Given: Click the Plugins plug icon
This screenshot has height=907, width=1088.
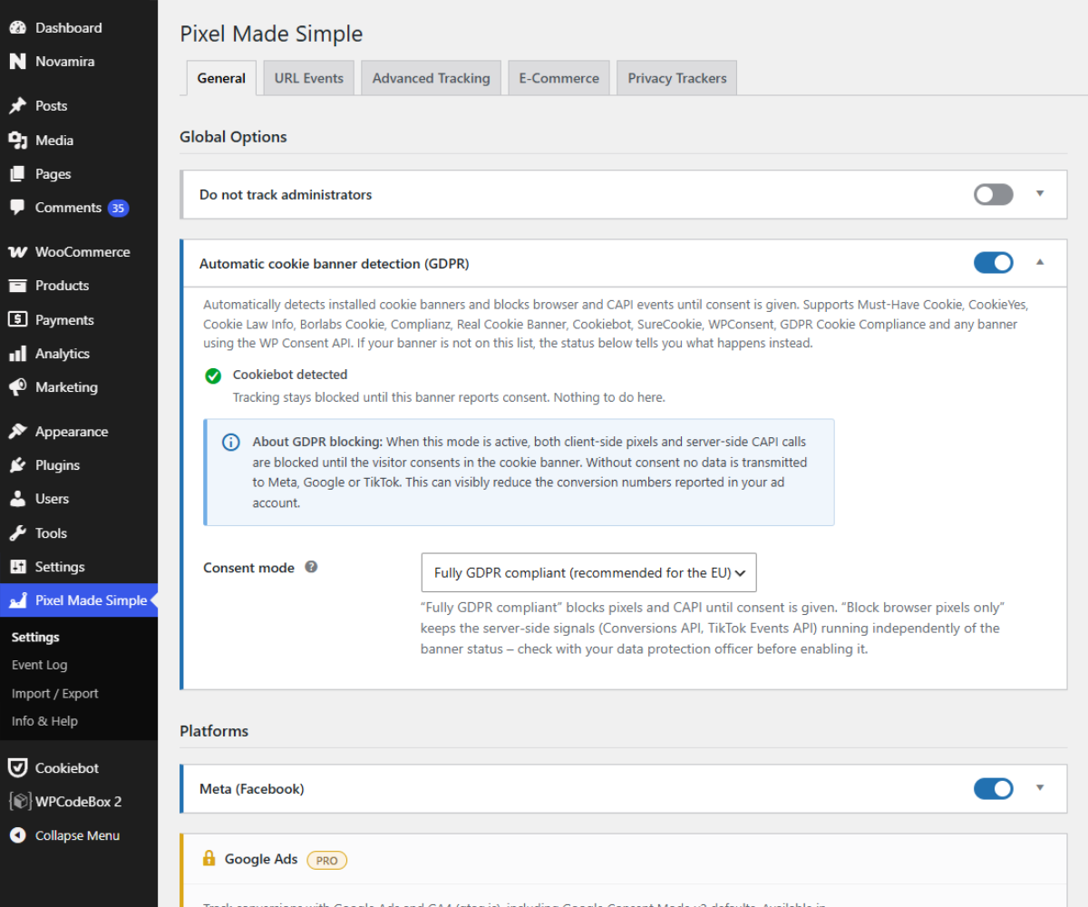Looking at the screenshot, I should pyautogui.click(x=17, y=465).
